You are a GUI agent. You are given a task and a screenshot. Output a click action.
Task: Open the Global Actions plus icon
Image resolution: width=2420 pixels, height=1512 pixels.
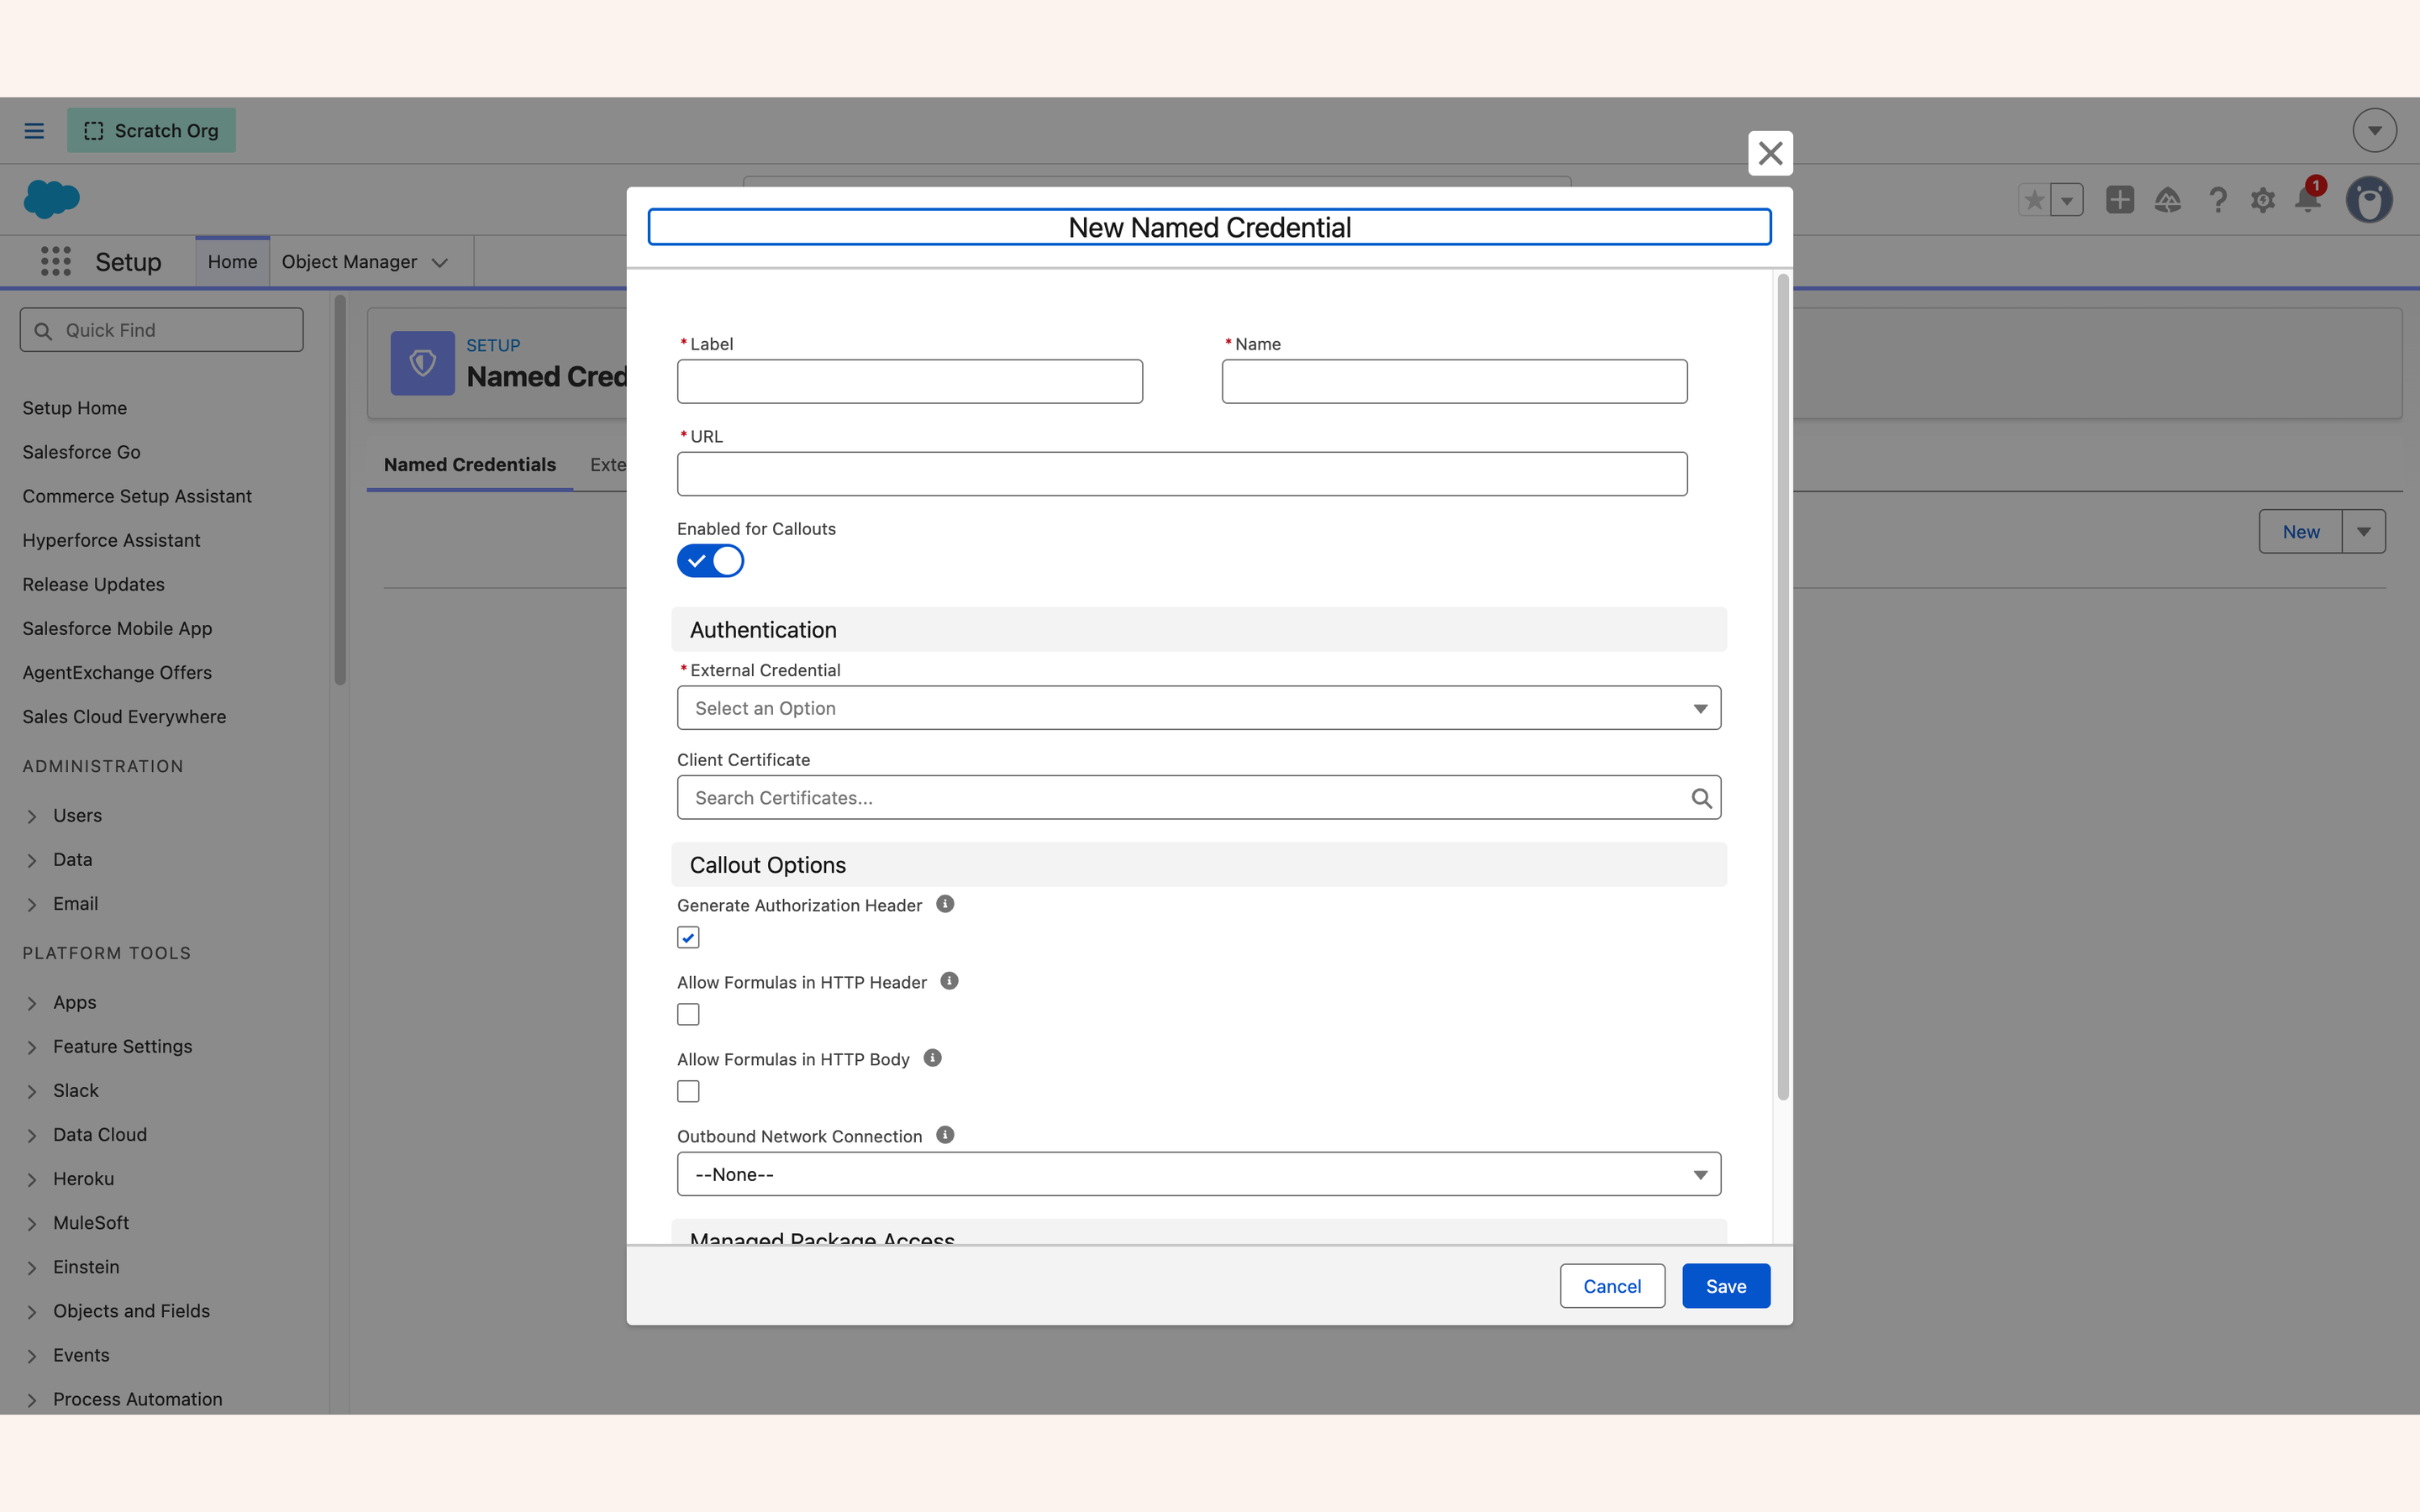click(x=2119, y=200)
